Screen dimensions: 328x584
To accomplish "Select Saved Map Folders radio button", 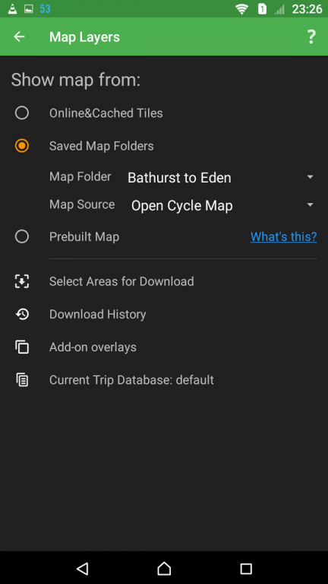I will pos(22,146).
